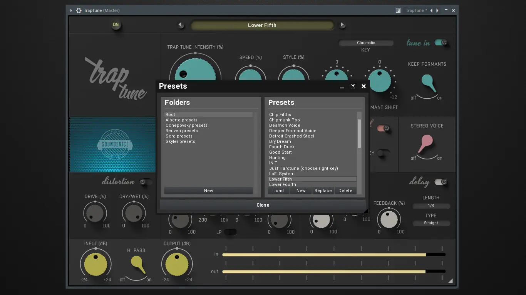Click the Replace preset button
Screen dimensions: 526x295
pyautogui.click(x=323, y=191)
